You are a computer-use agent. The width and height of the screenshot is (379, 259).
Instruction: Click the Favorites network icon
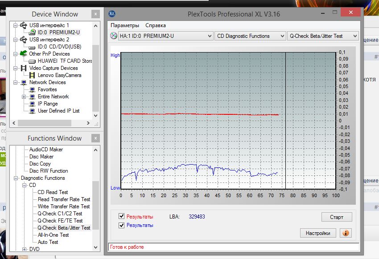pyautogui.click(x=32, y=90)
